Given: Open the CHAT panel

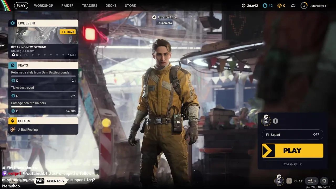Looking at the screenshot, I should (298, 181).
